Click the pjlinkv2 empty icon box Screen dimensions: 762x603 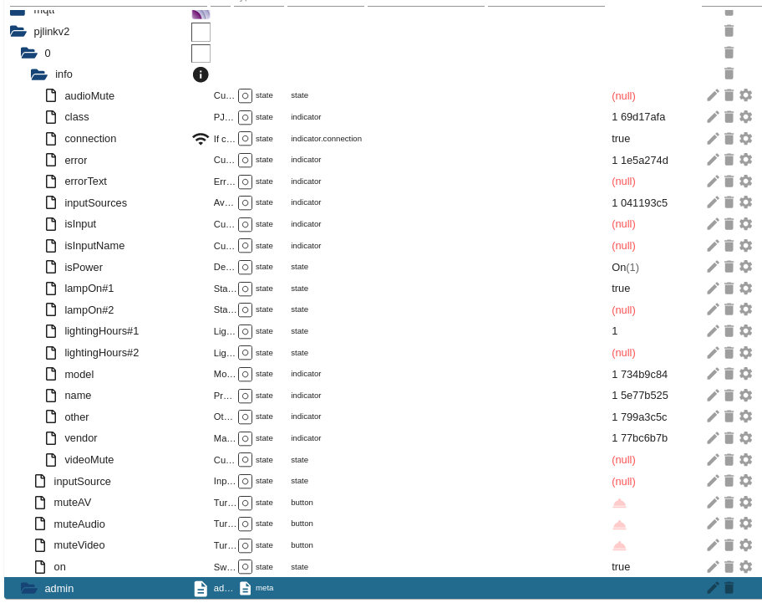(201, 32)
